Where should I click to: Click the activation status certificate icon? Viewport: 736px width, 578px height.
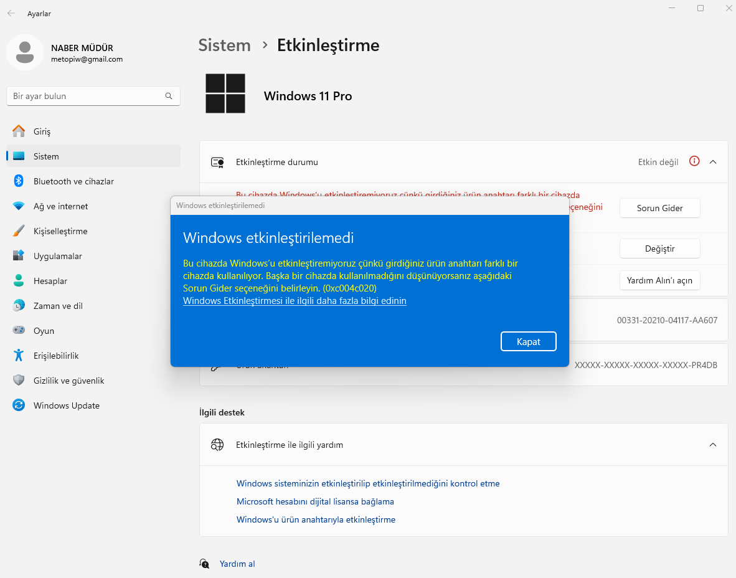tap(217, 163)
